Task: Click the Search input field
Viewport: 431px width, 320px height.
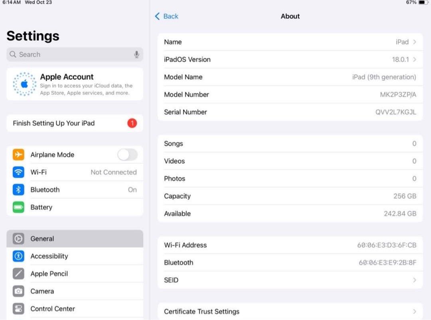Action: [75, 54]
